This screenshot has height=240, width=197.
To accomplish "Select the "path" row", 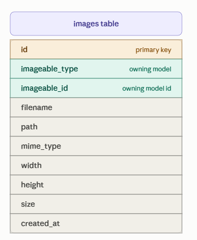I will pos(96,127).
